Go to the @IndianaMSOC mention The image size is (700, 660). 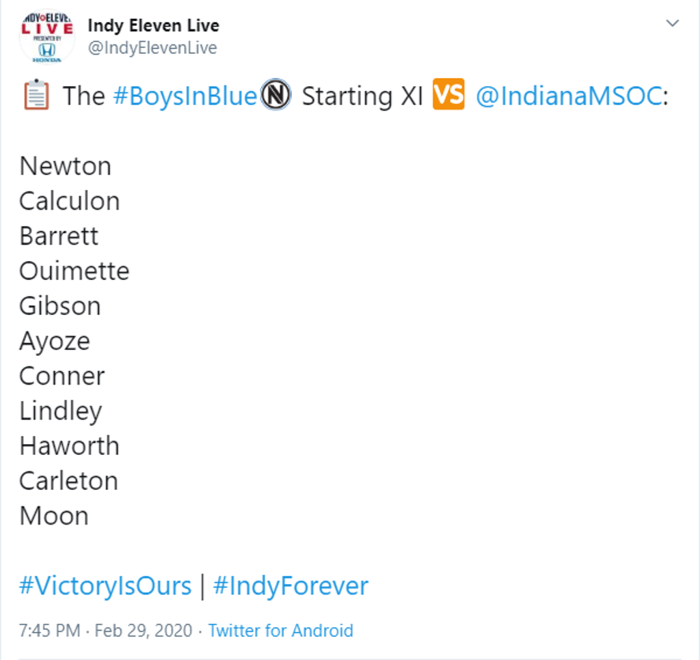pos(568,96)
